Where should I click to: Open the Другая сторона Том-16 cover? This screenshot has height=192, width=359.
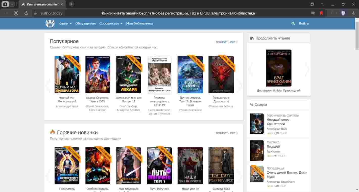190,75
